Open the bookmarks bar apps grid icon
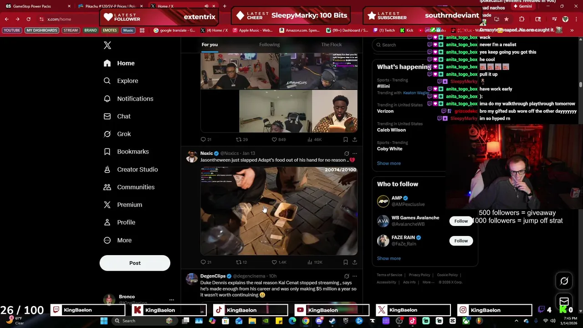This screenshot has height=328, width=583. pyautogui.click(x=142, y=31)
